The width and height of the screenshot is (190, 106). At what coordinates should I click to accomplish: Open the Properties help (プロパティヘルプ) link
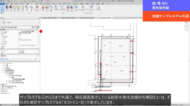pos(4,59)
